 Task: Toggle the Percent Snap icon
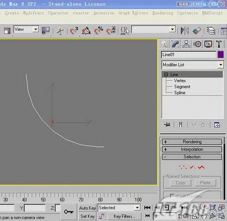98,31
